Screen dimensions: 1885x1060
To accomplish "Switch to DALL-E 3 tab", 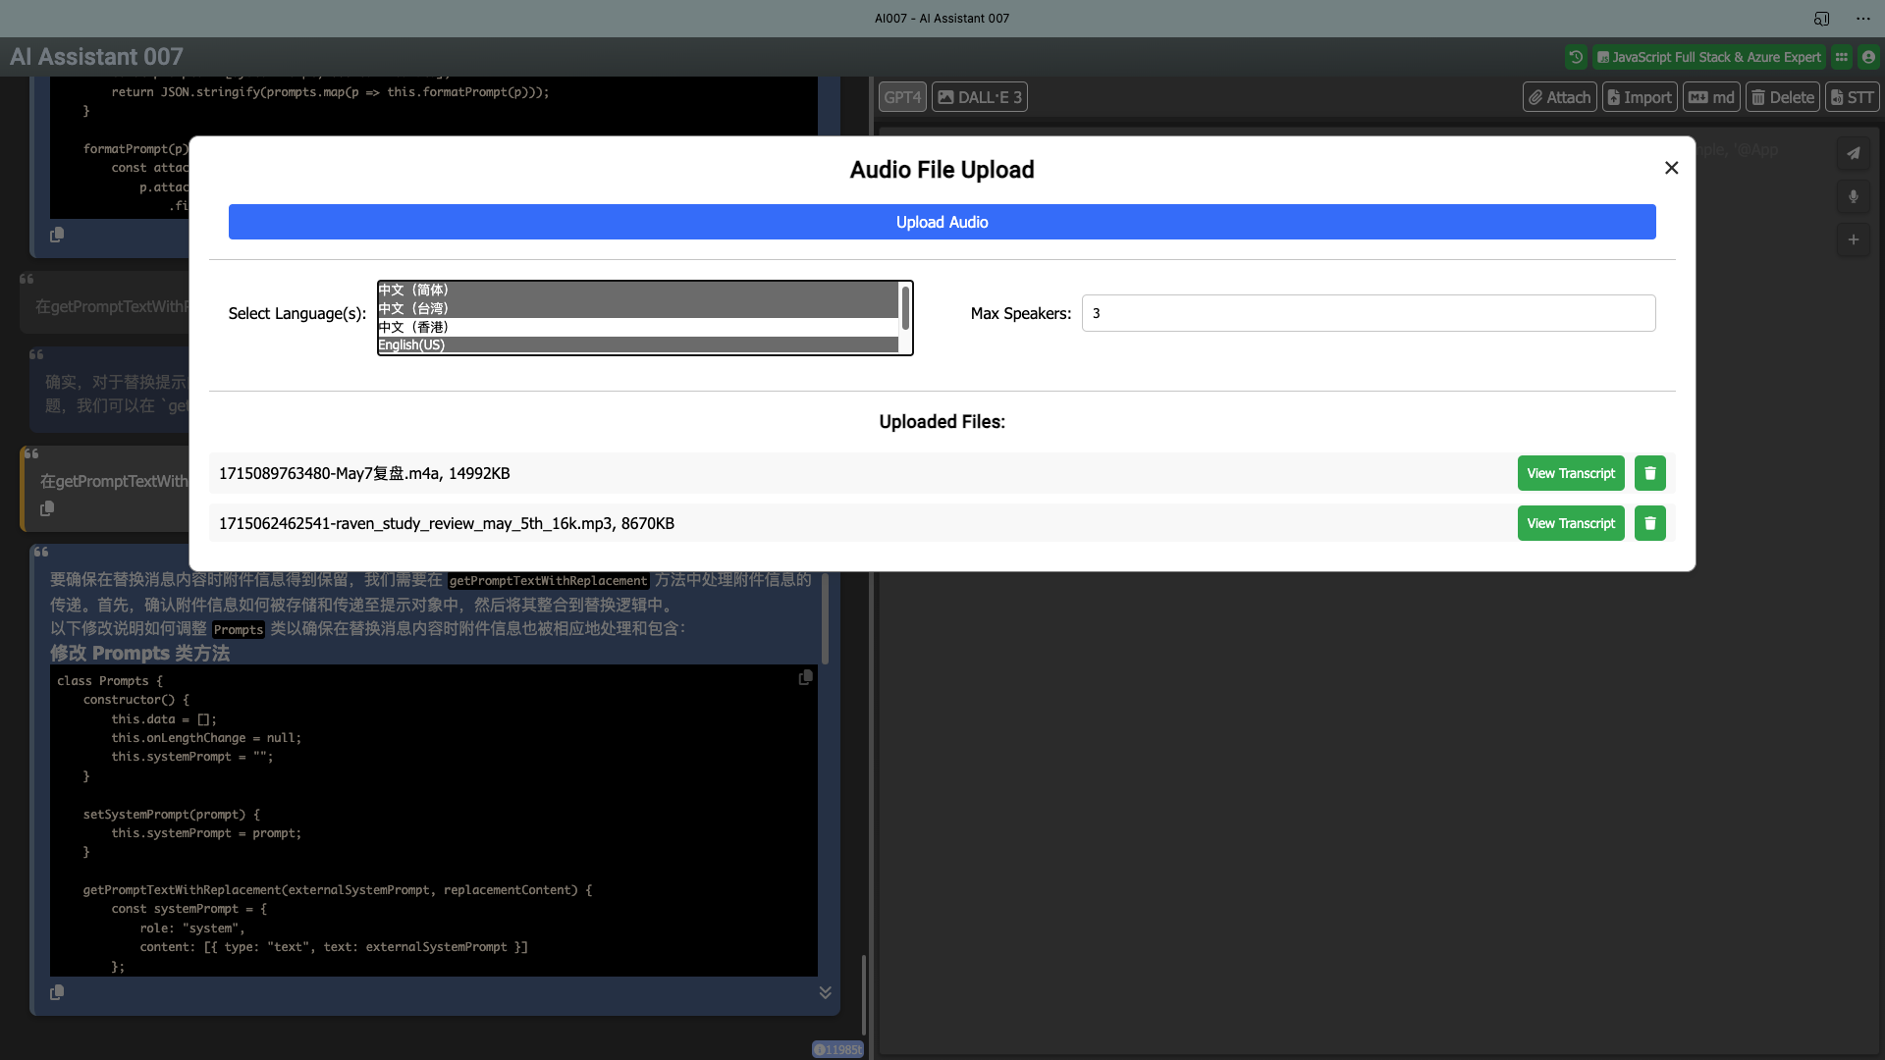I will click(979, 96).
